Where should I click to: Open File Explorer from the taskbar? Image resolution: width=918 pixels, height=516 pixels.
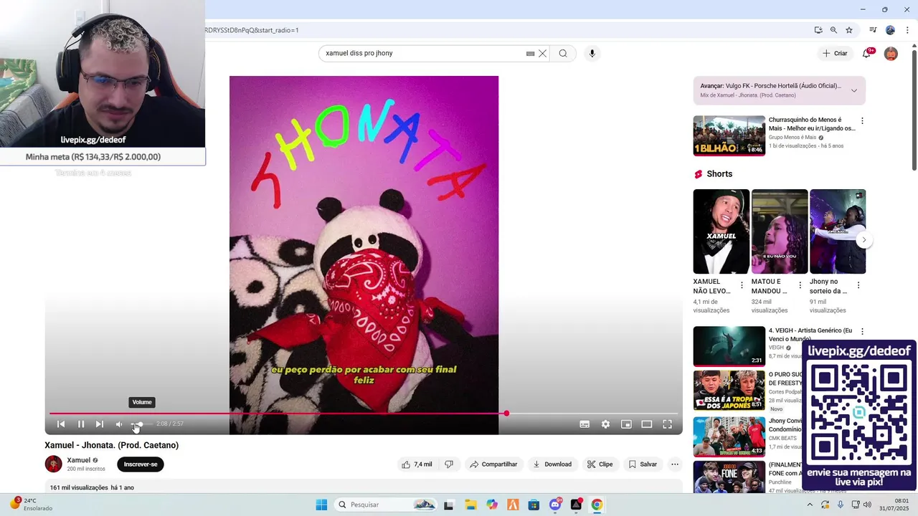470,505
